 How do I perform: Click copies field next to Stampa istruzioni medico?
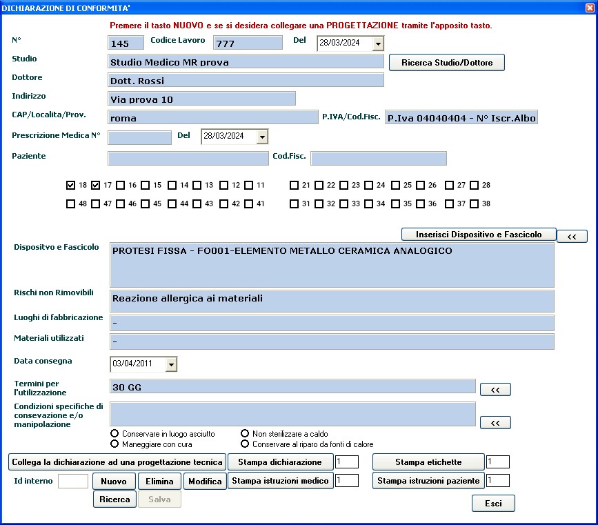click(x=347, y=480)
